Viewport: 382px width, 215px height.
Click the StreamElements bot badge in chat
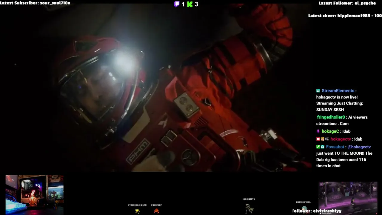(x=318, y=91)
